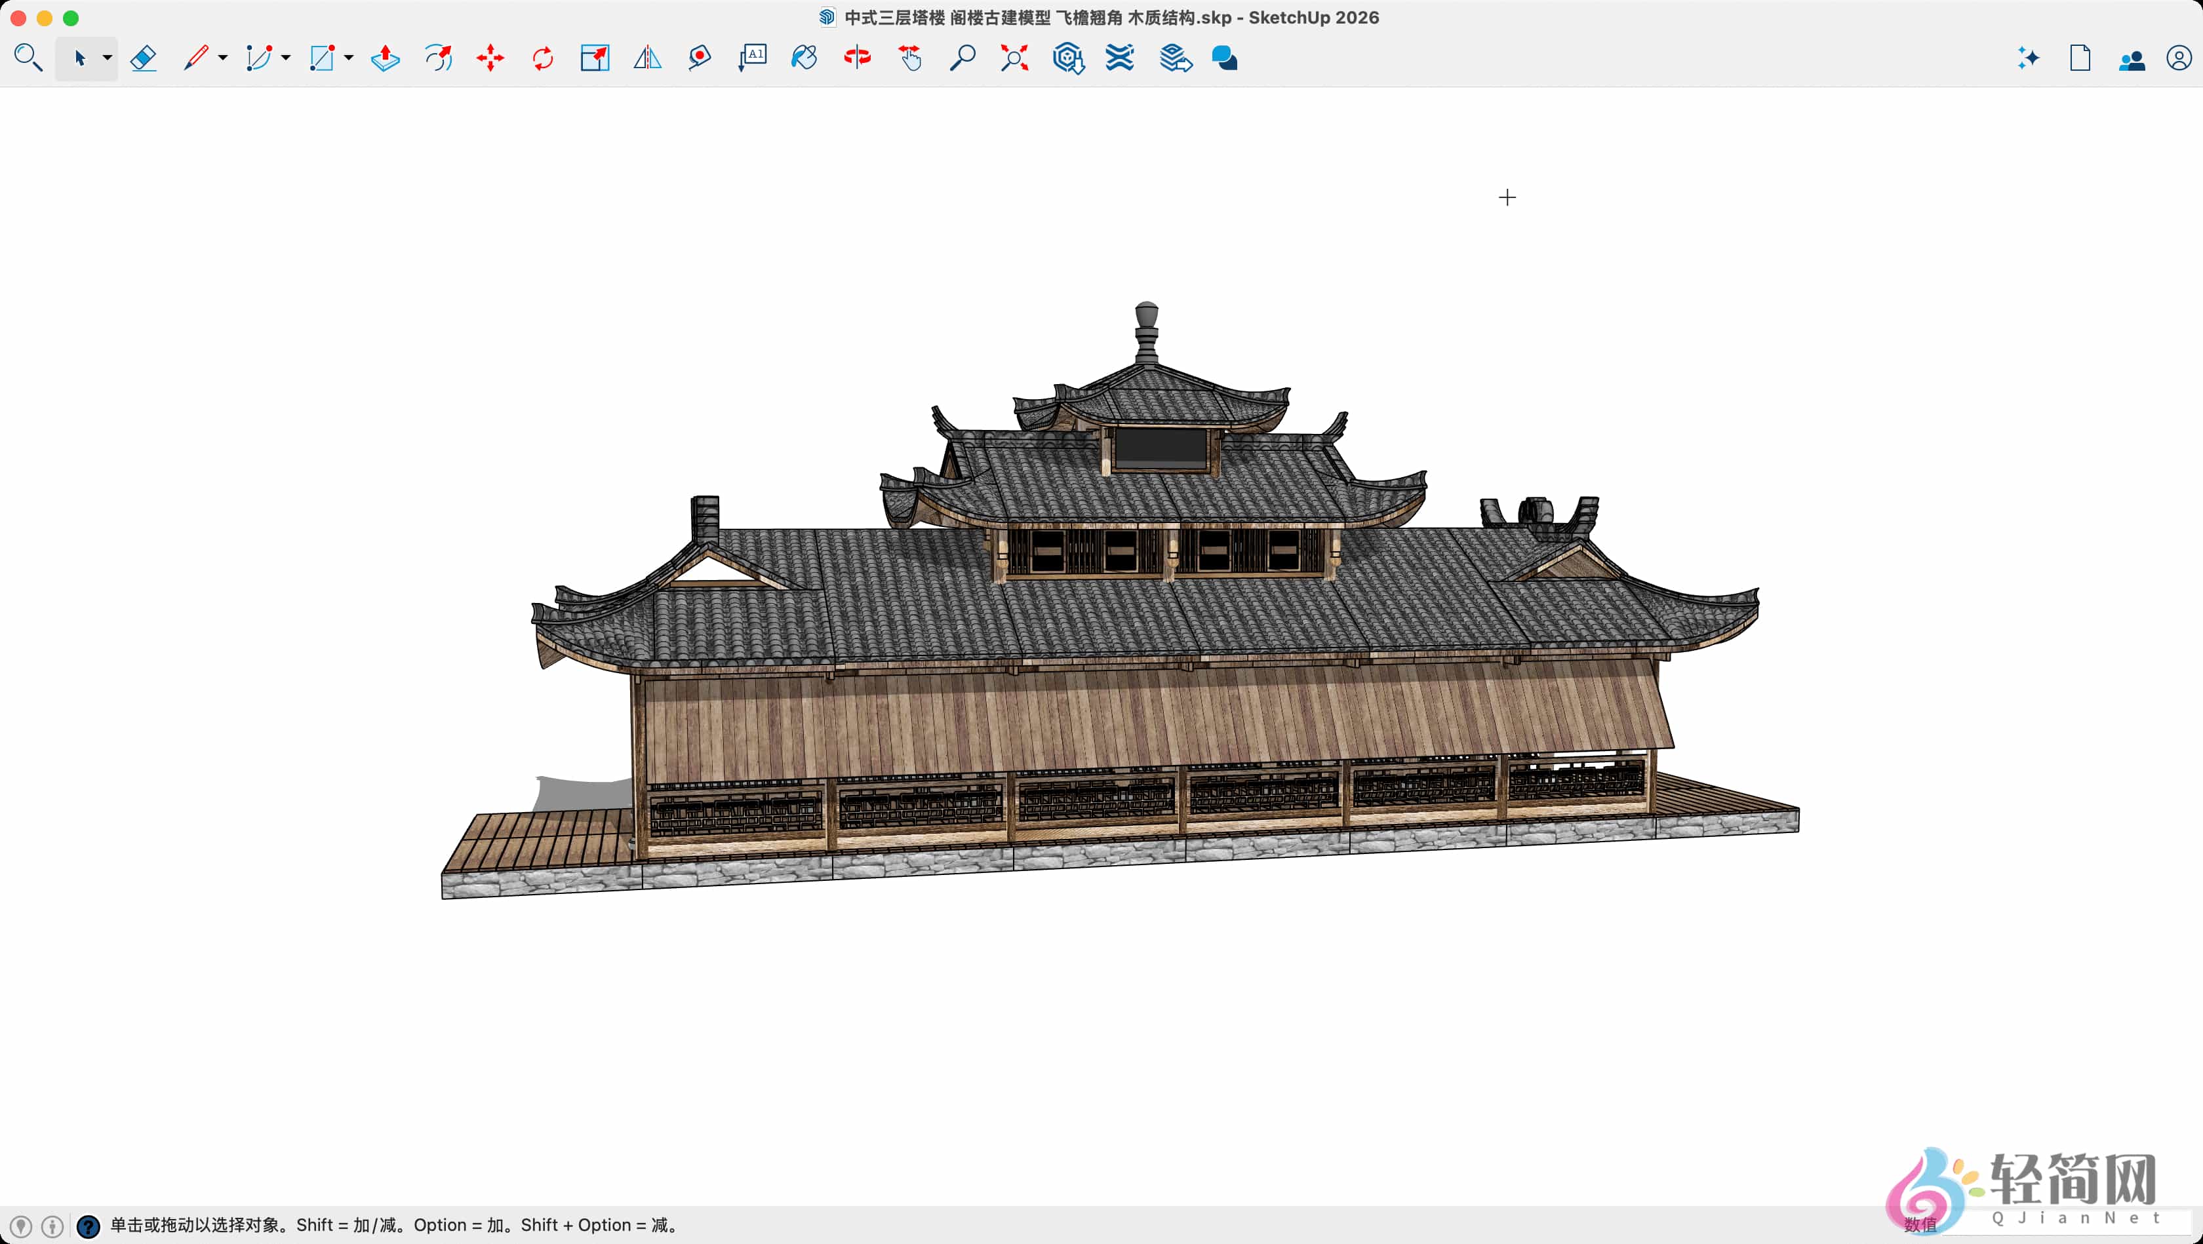Open the Paint Bucket tool
This screenshot has width=2203, height=1244.
point(803,58)
